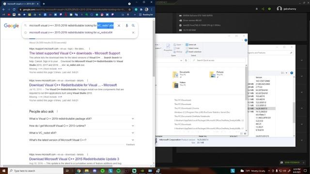Start Google voice search microphone

click(x=127, y=26)
